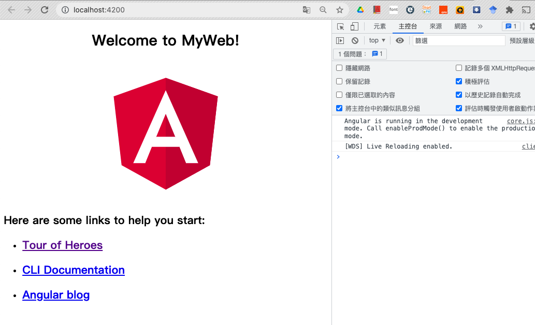The height and width of the screenshot is (325, 535).
Task: Uncheck 評估時觸發使用者啟動作業 checkbox
Action: 459,108
